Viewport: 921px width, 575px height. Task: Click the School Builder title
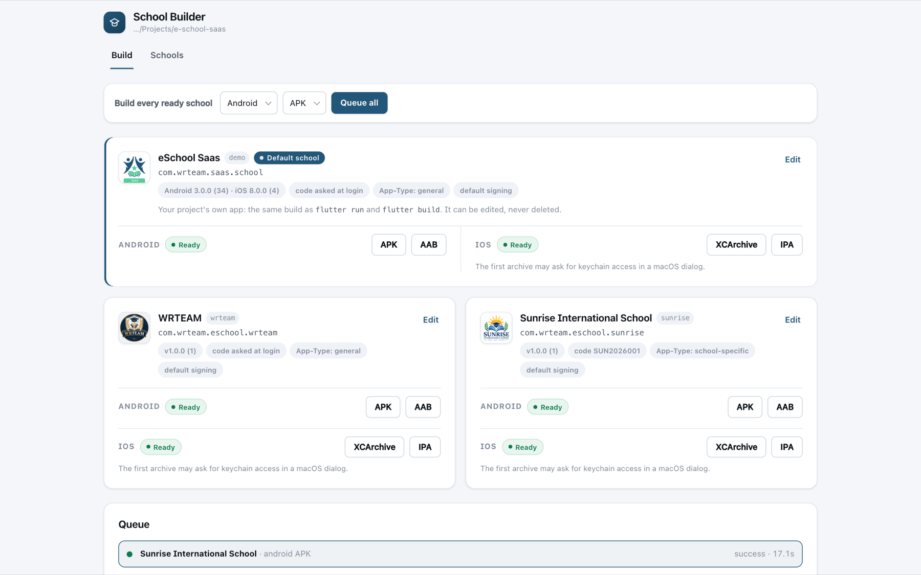coord(169,17)
